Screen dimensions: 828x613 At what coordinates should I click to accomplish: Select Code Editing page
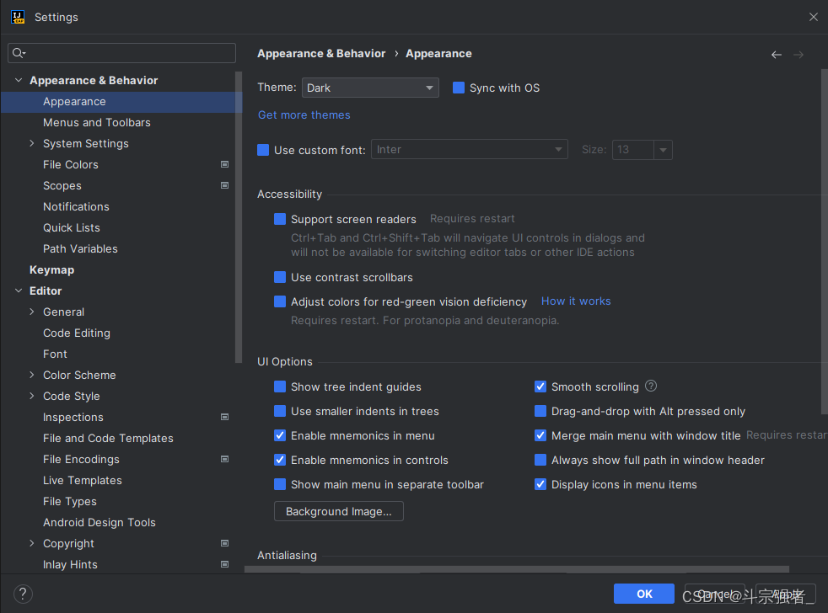point(77,333)
